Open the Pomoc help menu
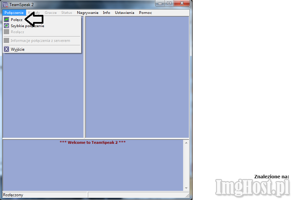This screenshot has width=293, height=200. click(145, 13)
